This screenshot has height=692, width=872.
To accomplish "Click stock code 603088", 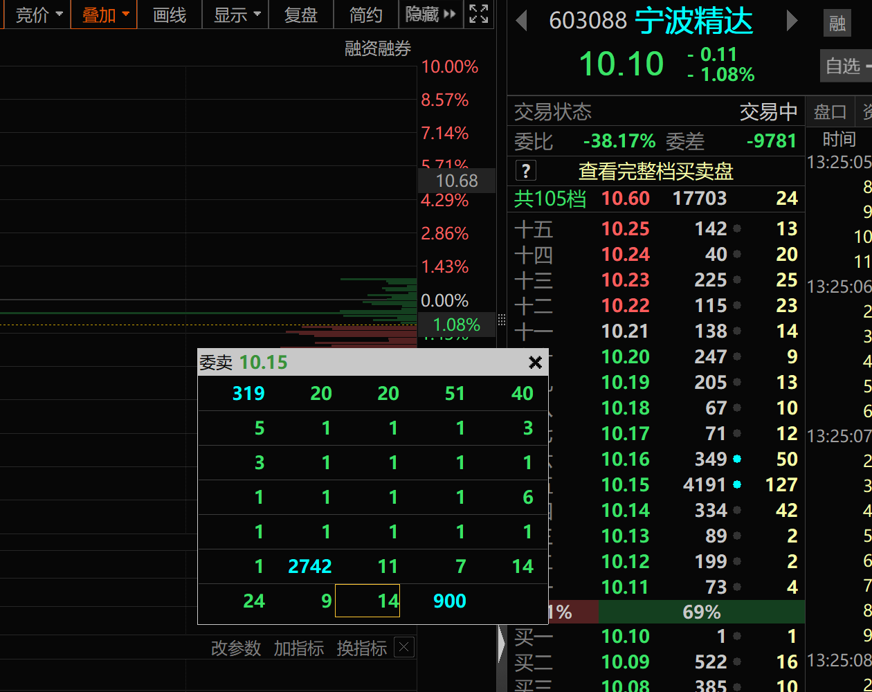I will (588, 21).
